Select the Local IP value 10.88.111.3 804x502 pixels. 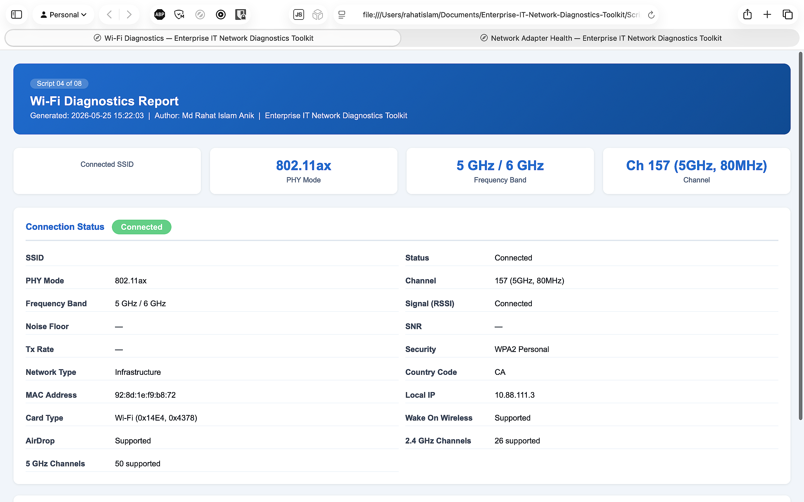point(514,395)
